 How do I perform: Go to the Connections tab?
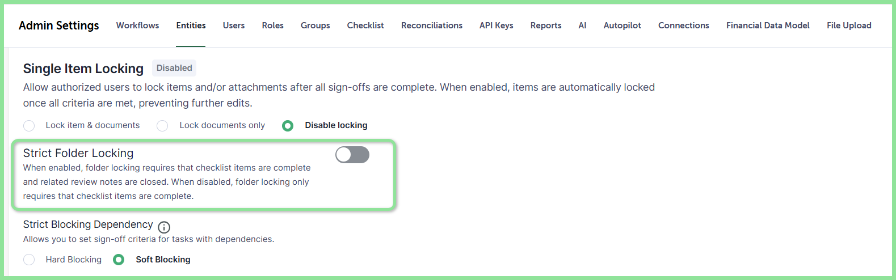684,26
